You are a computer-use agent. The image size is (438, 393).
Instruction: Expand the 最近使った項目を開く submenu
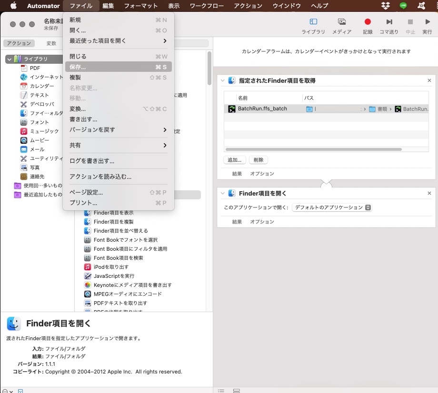pyautogui.click(x=118, y=41)
